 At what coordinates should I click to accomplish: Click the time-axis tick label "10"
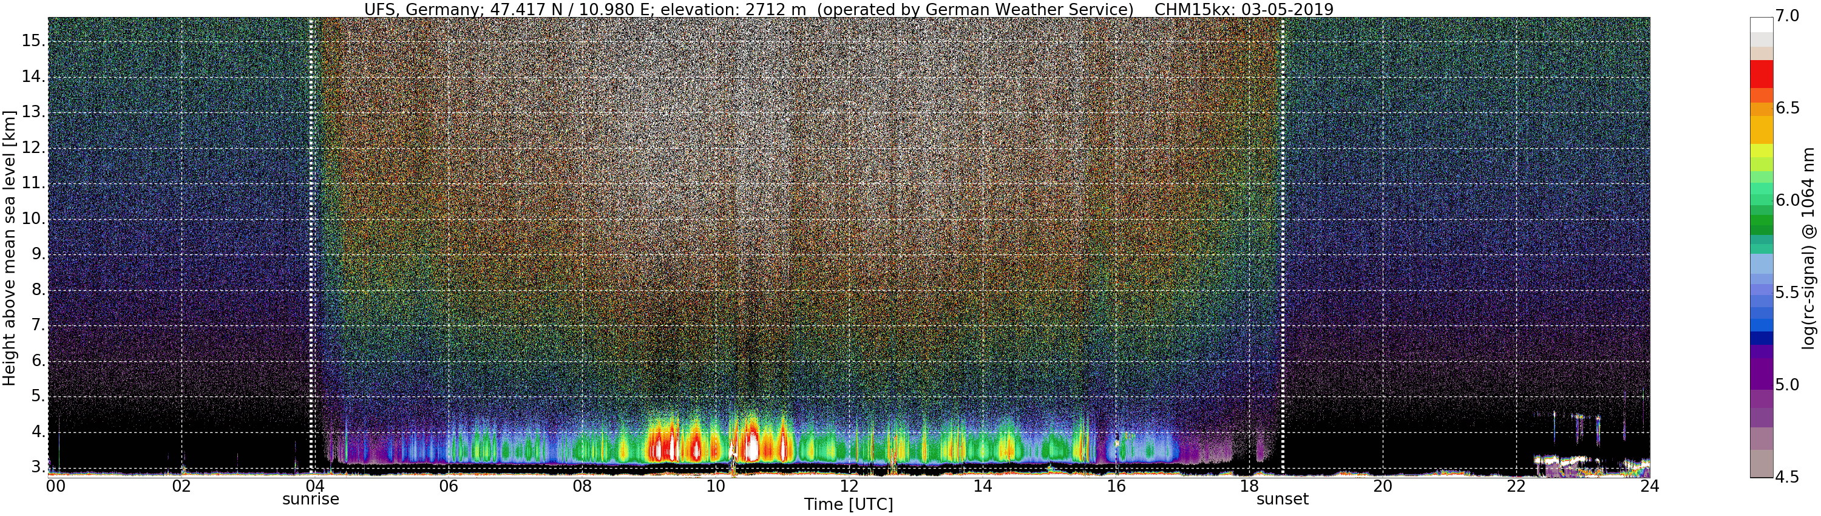[716, 486]
